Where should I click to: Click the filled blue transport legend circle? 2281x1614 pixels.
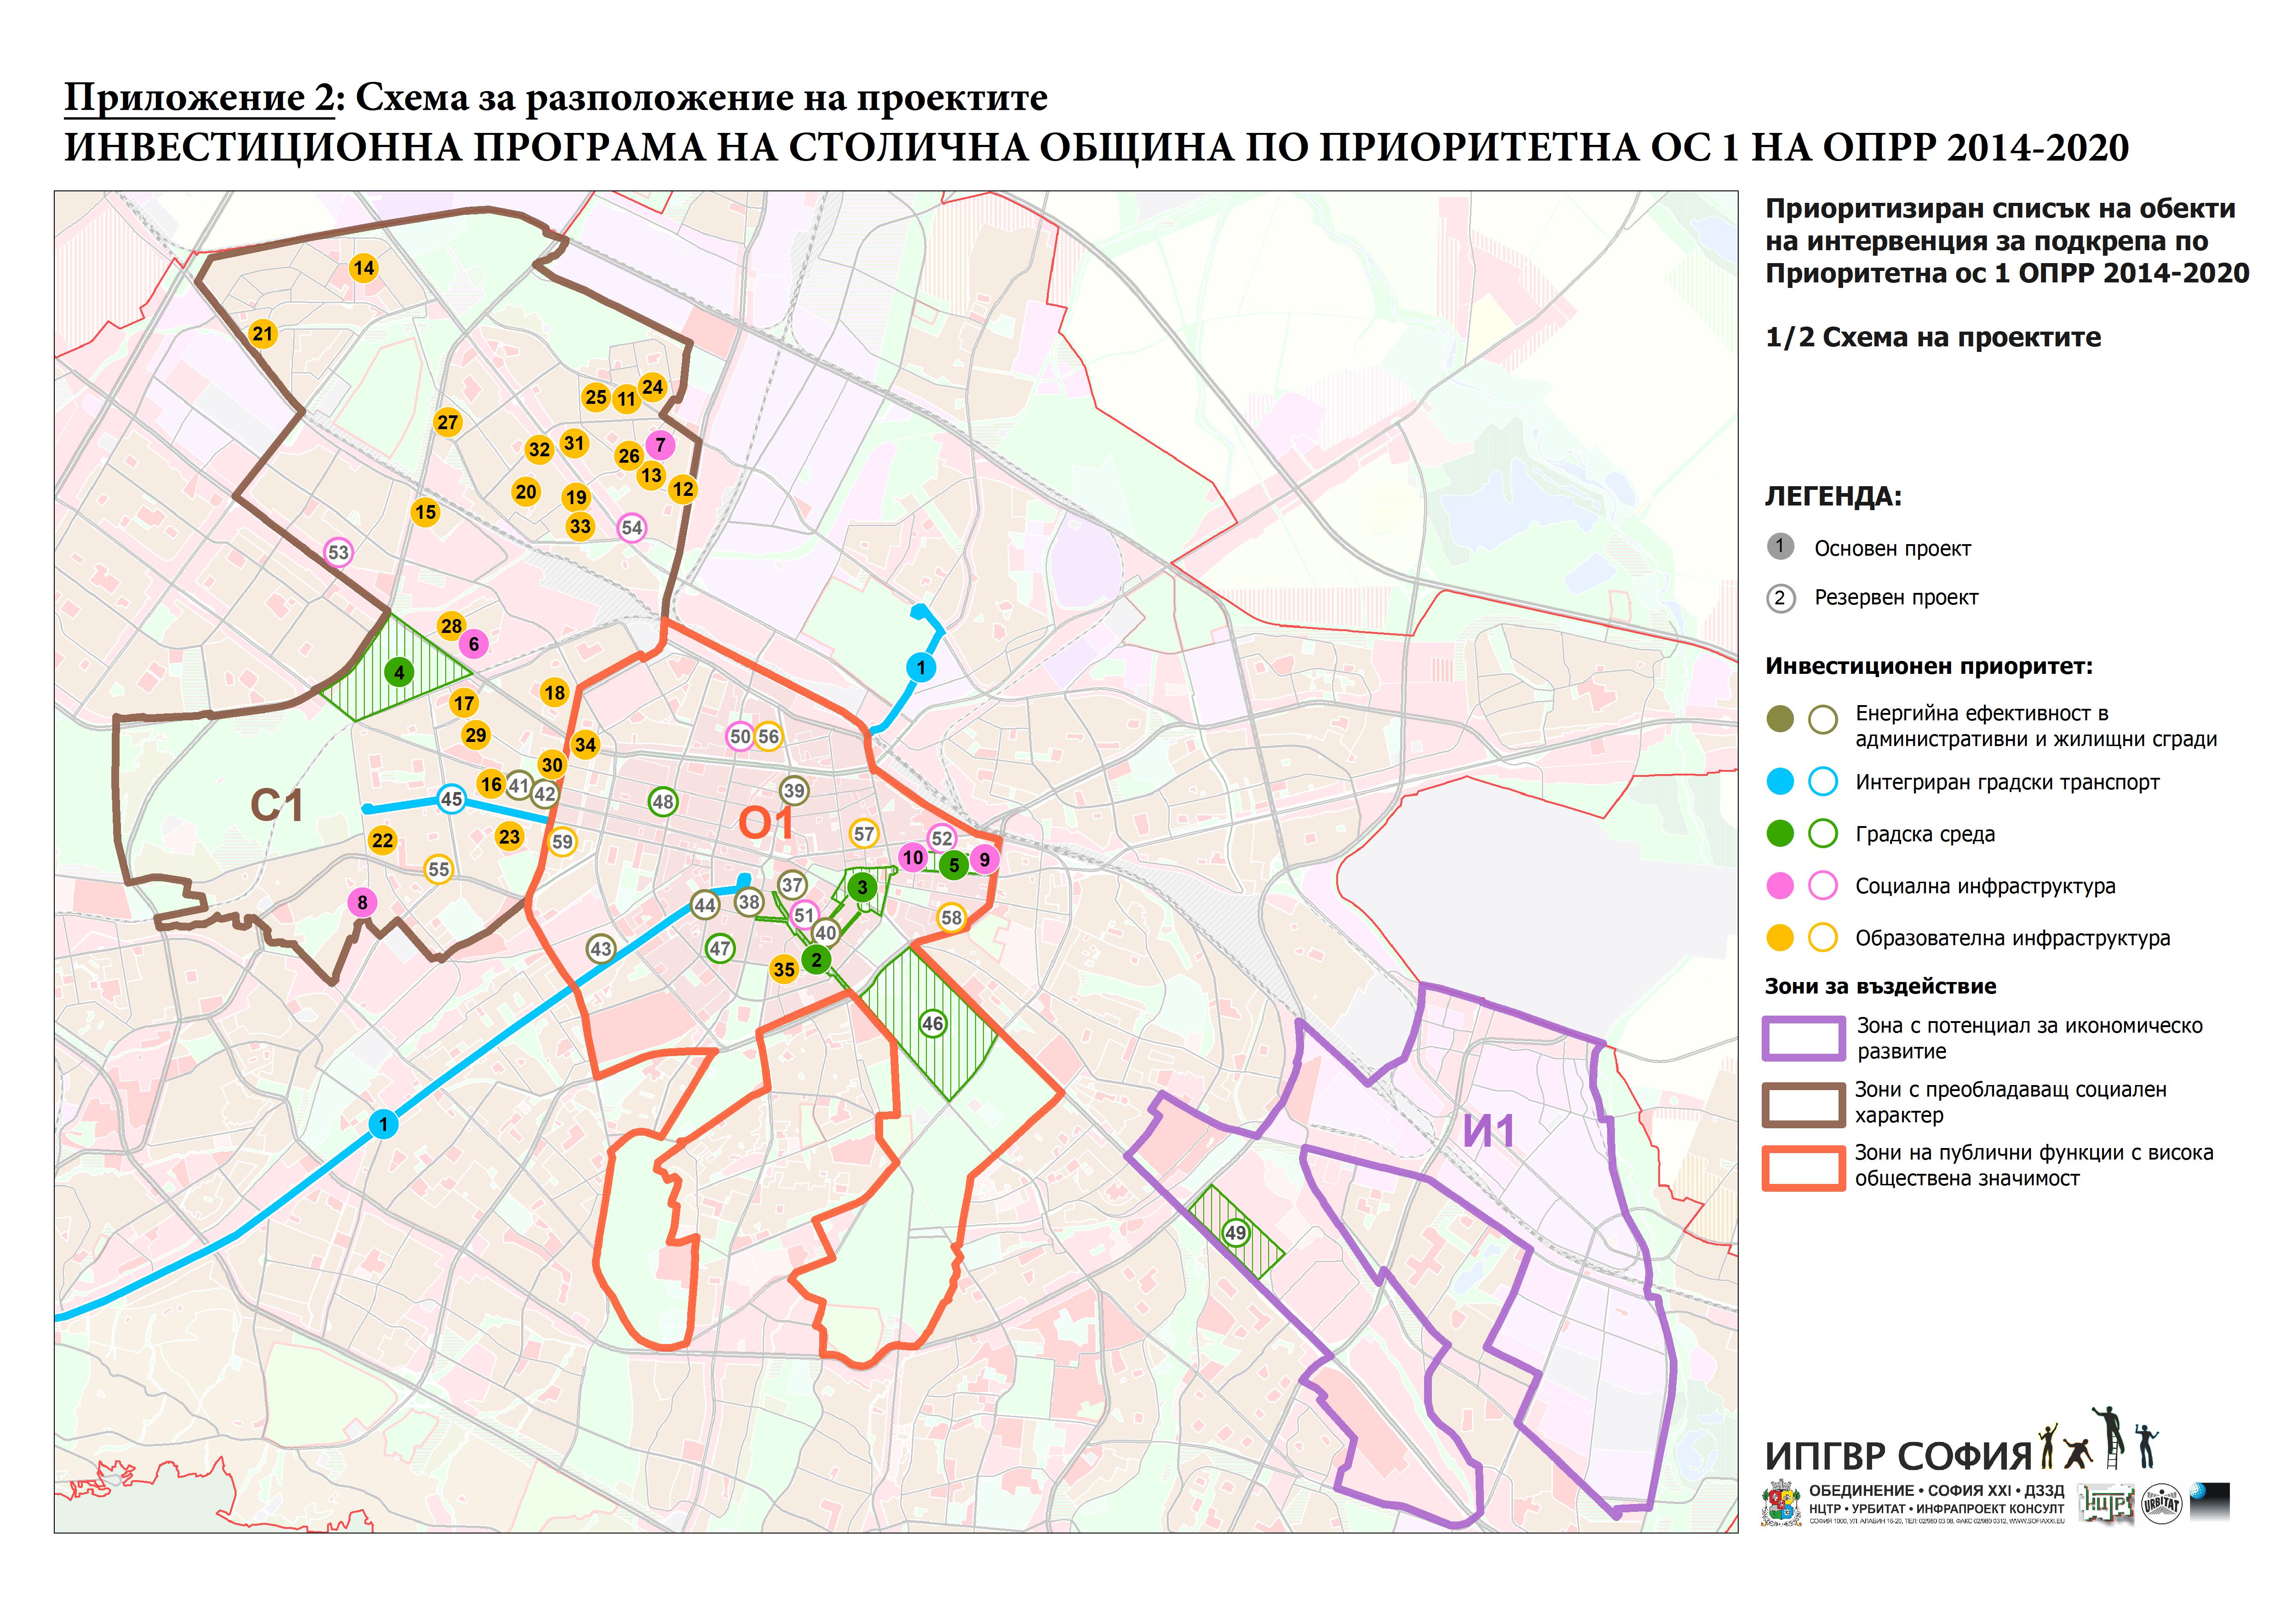pos(1780,782)
